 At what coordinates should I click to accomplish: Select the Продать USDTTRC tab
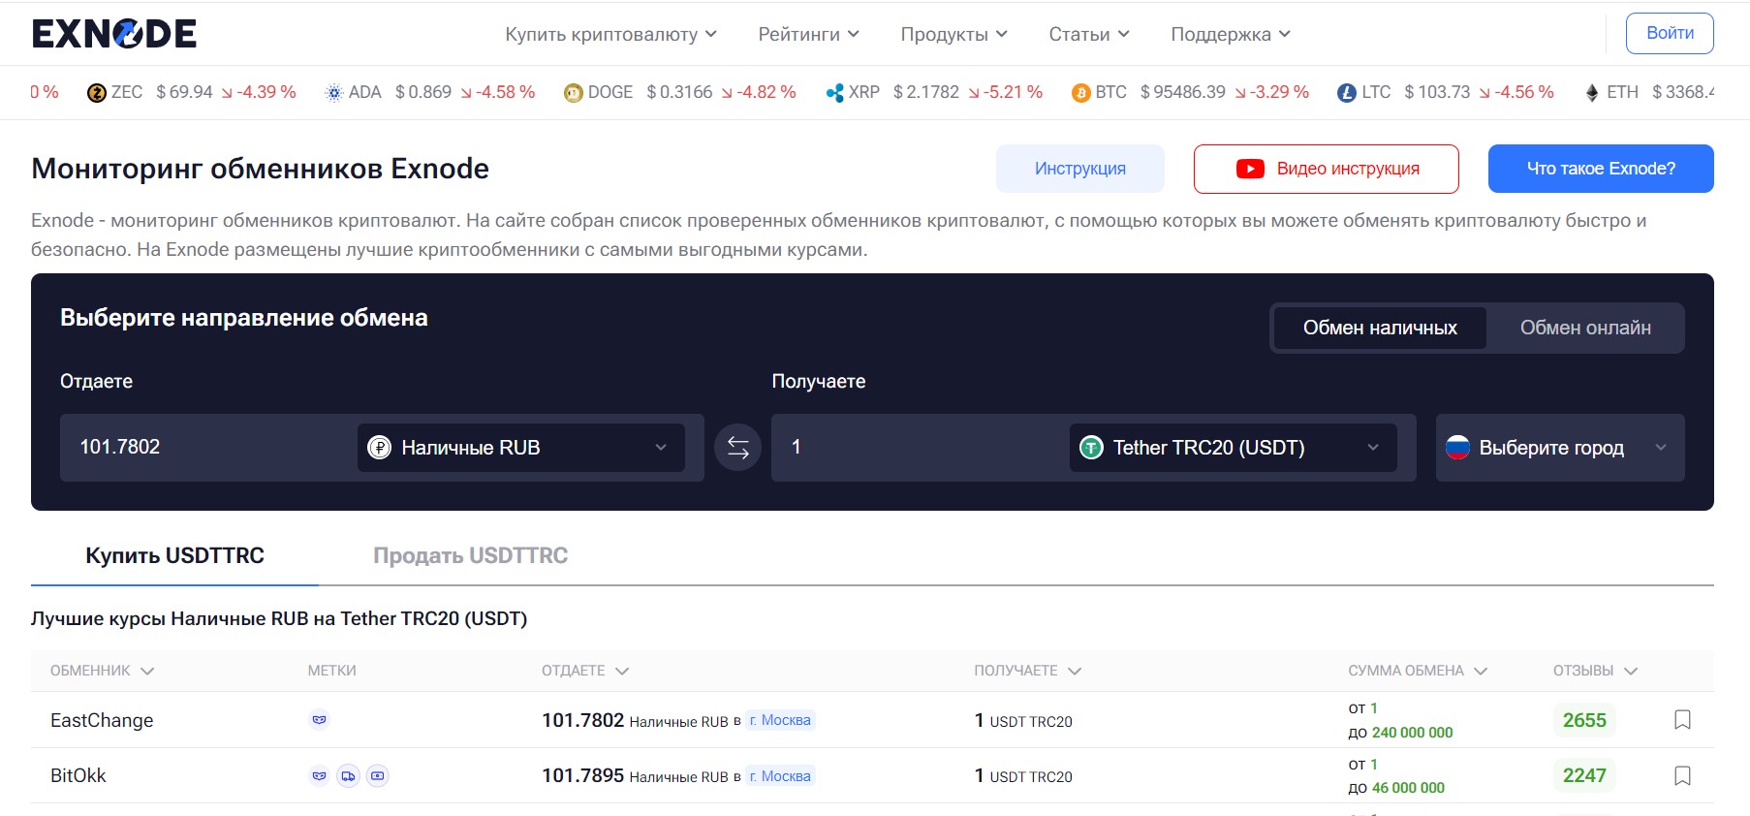coord(471,556)
